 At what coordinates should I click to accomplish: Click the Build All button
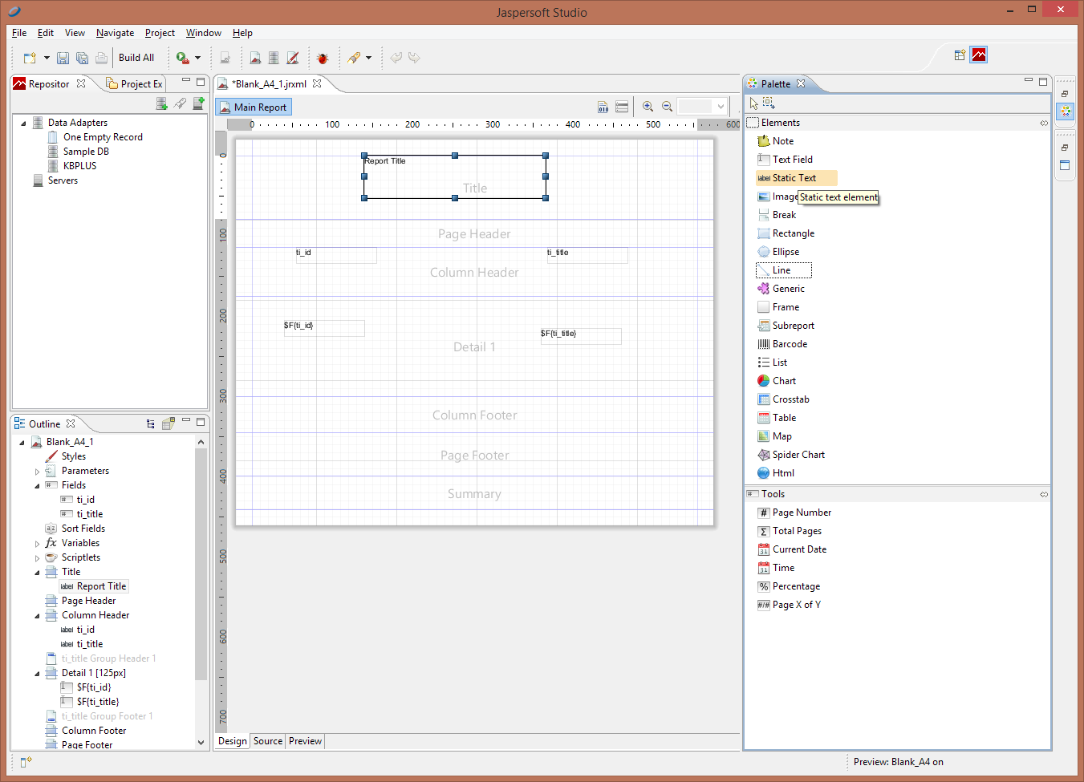pyautogui.click(x=136, y=58)
